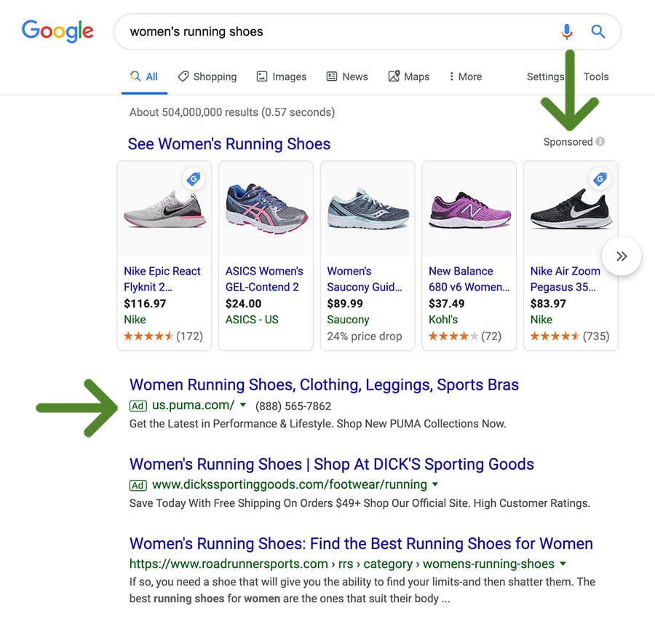Viewport: 655px width, 619px height.
Task: Click About 504,000,000 results text
Action: [232, 112]
